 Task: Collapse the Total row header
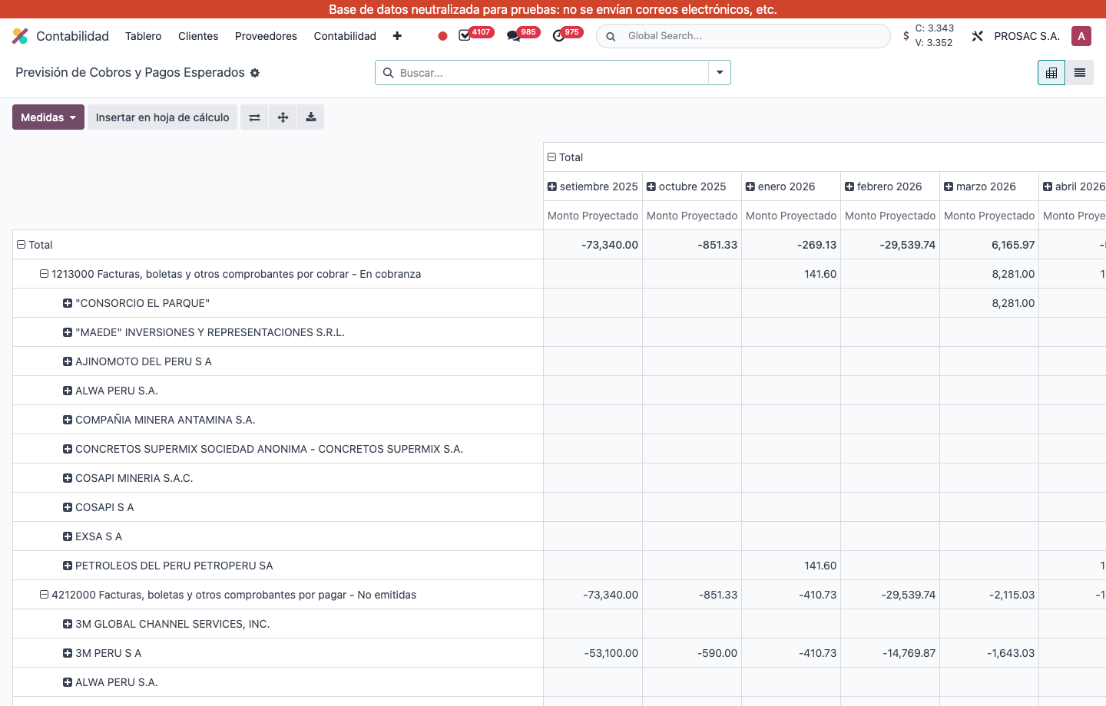(22, 245)
